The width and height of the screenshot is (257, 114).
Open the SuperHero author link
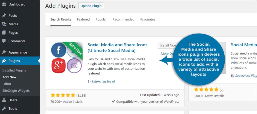coord(246,75)
